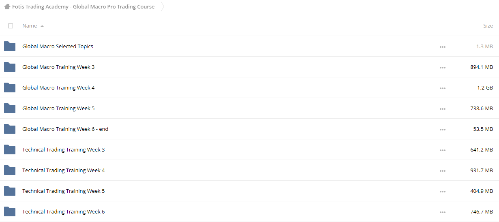
Task: Open the Global Macro Training Week 5 folder name
Action: pyautogui.click(x=58, y=108)
